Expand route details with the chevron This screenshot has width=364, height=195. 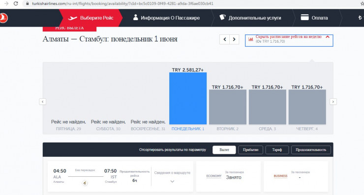(x=172, y=181)
